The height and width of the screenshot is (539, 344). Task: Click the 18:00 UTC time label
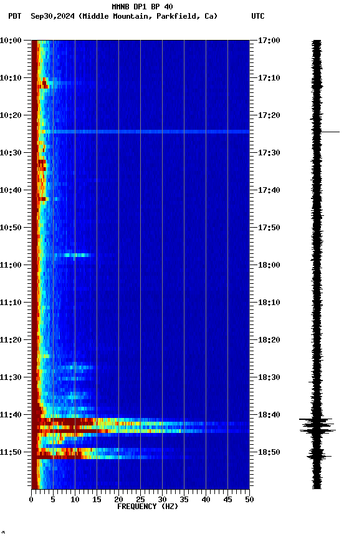(269, 265)
